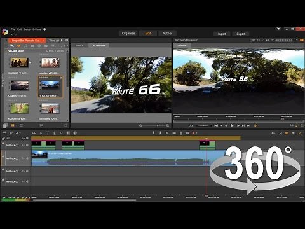Select the Titles library tab

[x=54, y=40]
